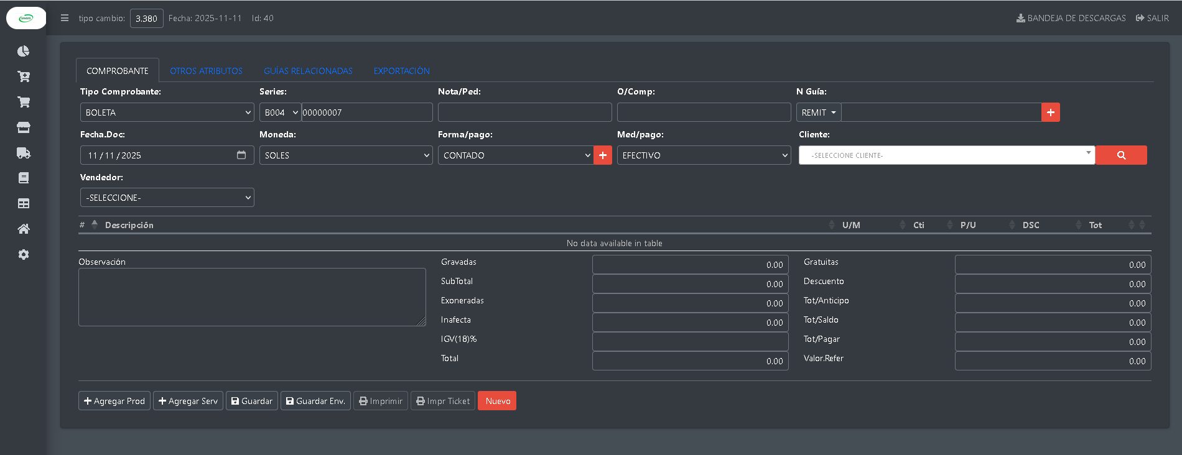This screenshot has width=1182, height=455.
Task: Expand the Vendedor selection dropdown
Action: [167, 198]
